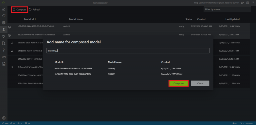Focus the Filter by name search box
Screen dimensions: 256x125
coord(227,9)
